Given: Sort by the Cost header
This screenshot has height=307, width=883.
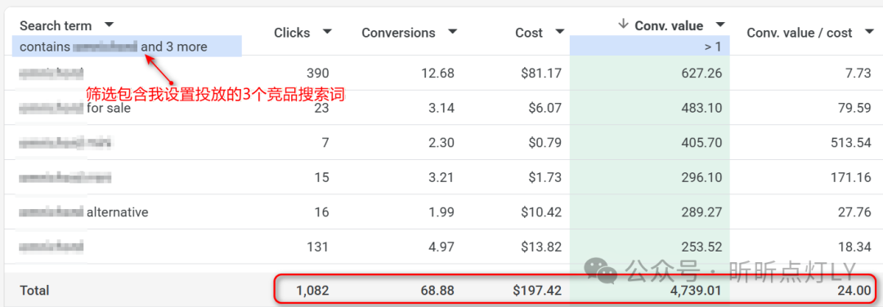Looking at the screenshot, I should click(x=529, y=33).
